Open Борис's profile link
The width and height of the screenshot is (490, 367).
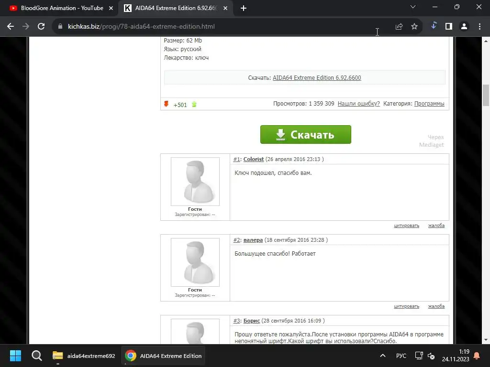[252, 321]
